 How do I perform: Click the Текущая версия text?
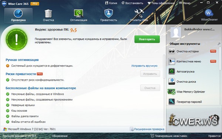(x=19, y=136)
